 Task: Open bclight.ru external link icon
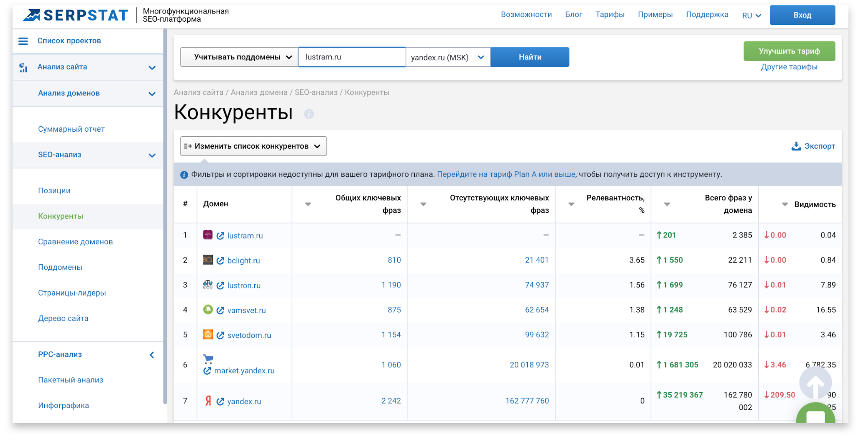pos(220,260)
